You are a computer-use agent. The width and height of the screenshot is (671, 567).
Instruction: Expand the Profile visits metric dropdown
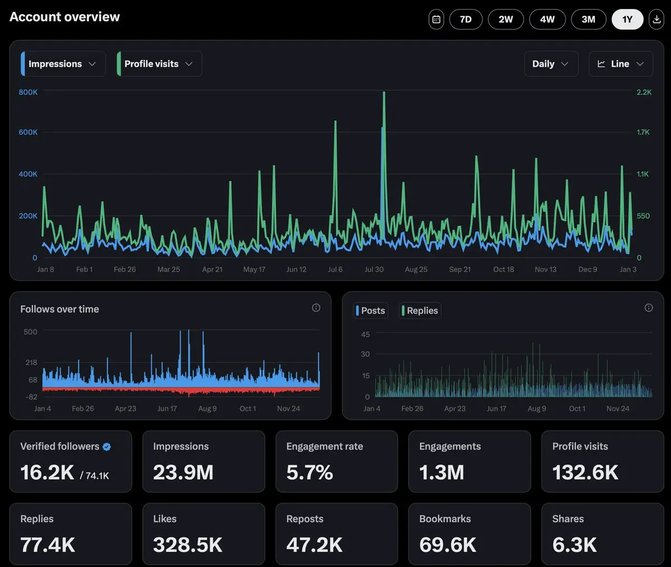(x=188, y=64)
